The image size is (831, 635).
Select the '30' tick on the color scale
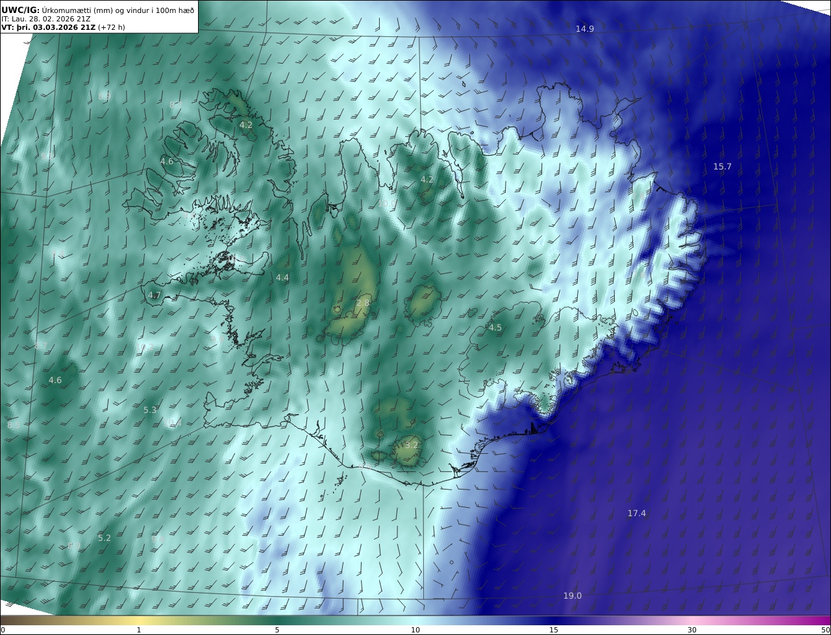(x=692, y=630)
